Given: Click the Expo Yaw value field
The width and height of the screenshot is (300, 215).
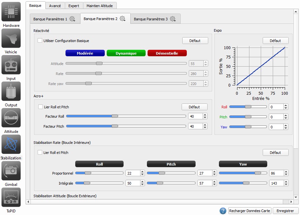Looking at the screenshot, I should click(276, 127).
